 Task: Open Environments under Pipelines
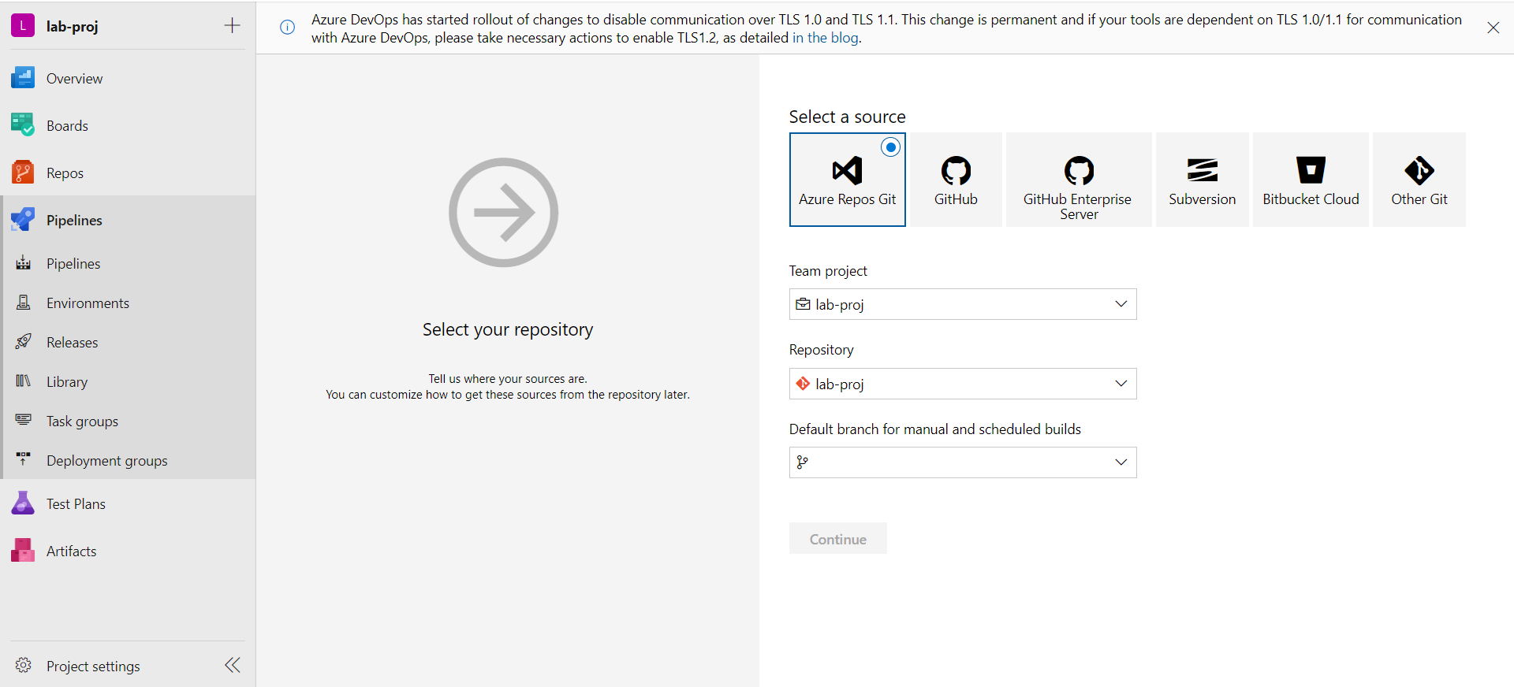88,303
